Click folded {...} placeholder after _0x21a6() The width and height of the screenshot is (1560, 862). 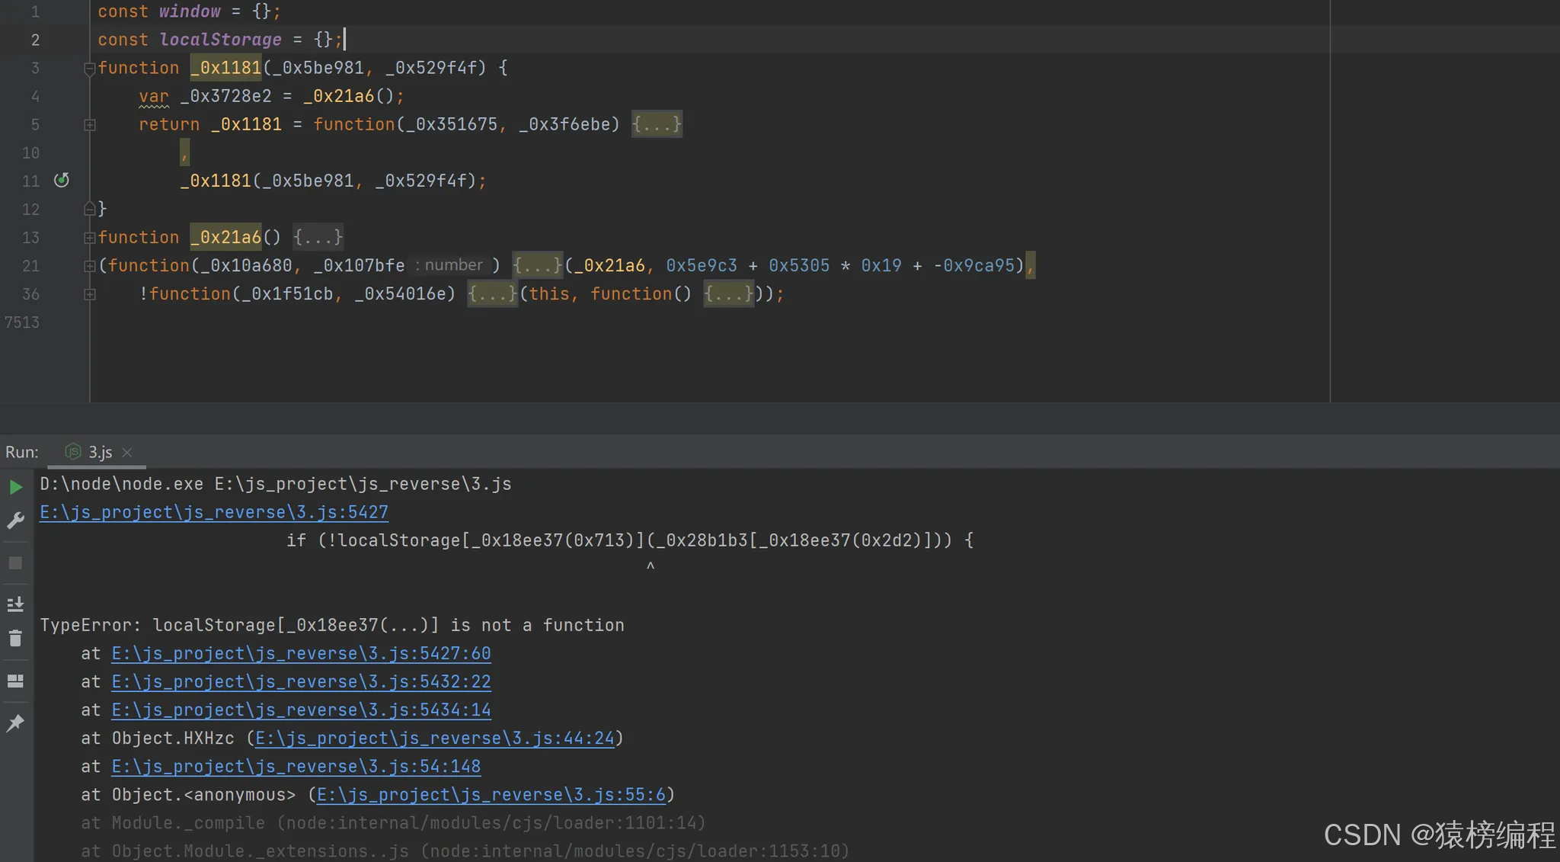[318, 238]
